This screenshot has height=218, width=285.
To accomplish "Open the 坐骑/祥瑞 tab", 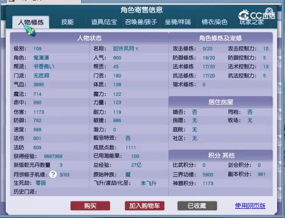I will coord(178,22).
